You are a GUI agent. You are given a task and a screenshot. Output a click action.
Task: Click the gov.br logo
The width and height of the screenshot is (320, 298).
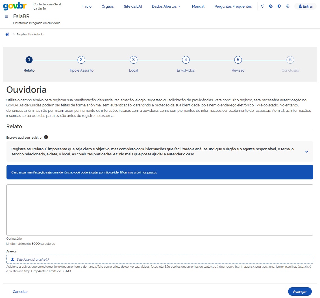[x=15, y=6]
